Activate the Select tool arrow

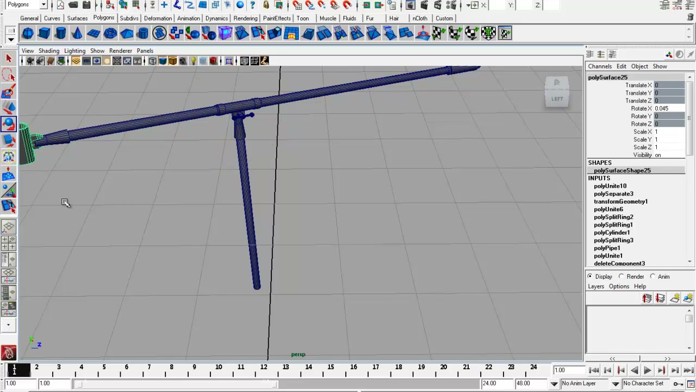[x=9, y=58]
